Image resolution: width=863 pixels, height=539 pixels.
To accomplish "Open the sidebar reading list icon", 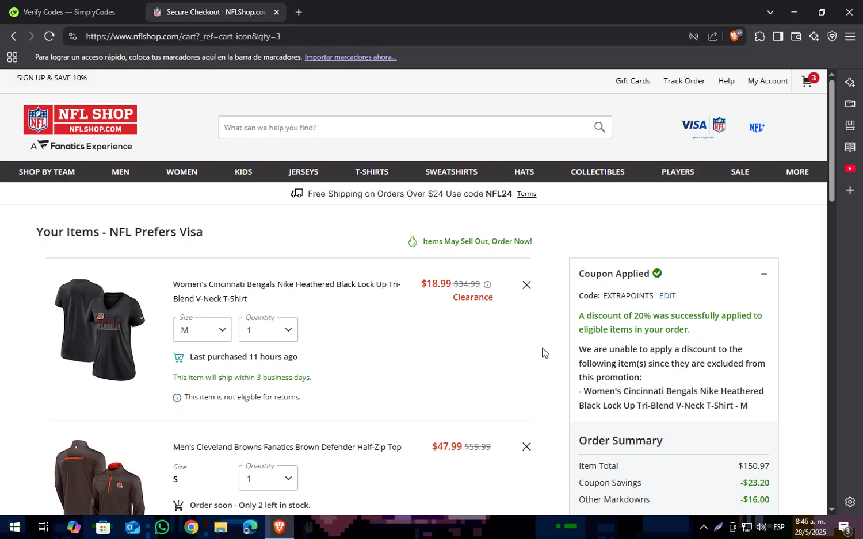I will tap(850, 147).
